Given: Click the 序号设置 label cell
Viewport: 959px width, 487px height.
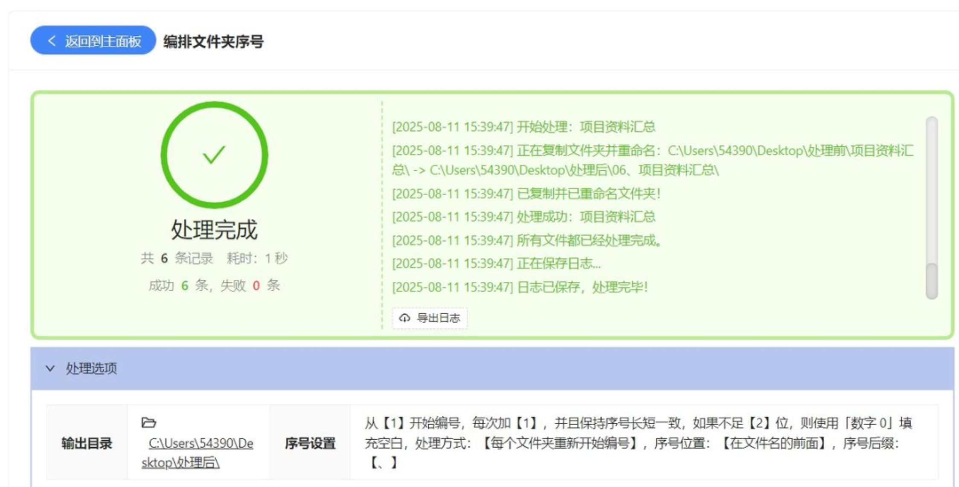Looking at the screenshot, I should 310,444.
